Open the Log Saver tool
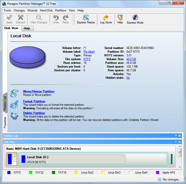Screen dimensions: 186x184 106,19
